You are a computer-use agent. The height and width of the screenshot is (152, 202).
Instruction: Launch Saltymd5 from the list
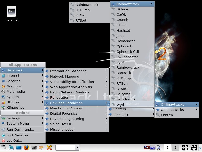point(132,94)
